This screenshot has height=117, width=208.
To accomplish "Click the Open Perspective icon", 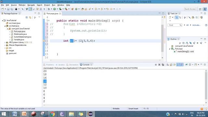I will [200, 9].
